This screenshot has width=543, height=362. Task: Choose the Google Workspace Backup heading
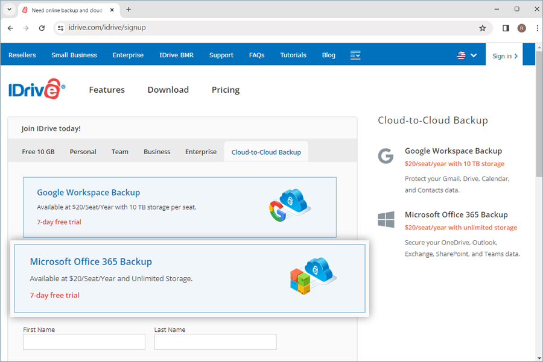[89, 193]
